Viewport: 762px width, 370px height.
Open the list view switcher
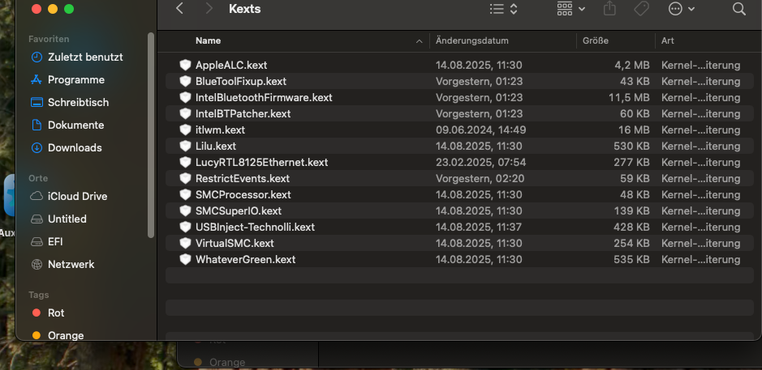[503, 9]
